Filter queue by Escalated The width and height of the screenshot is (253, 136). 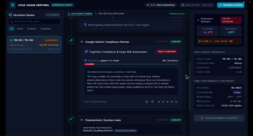pos(31,29)
